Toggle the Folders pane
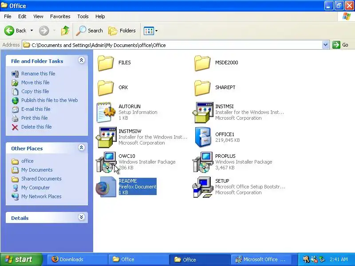 point(122,31)
